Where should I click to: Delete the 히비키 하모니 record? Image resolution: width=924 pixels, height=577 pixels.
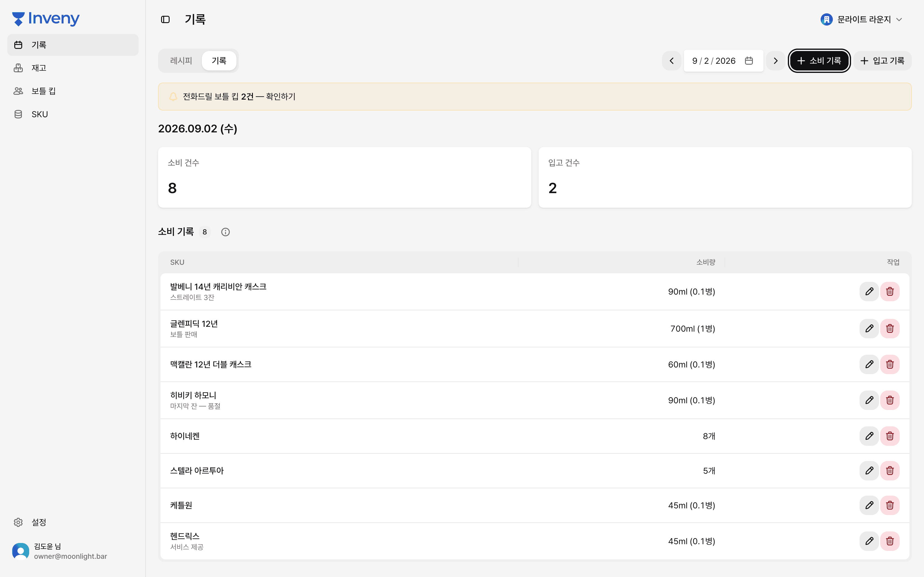pyautogui.click(x=890, y=400)
